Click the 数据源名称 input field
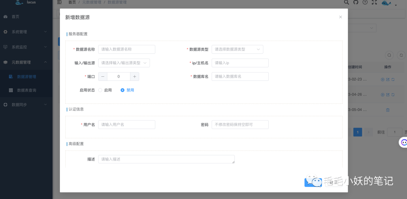Screen dimensions: 407x199 127,49
